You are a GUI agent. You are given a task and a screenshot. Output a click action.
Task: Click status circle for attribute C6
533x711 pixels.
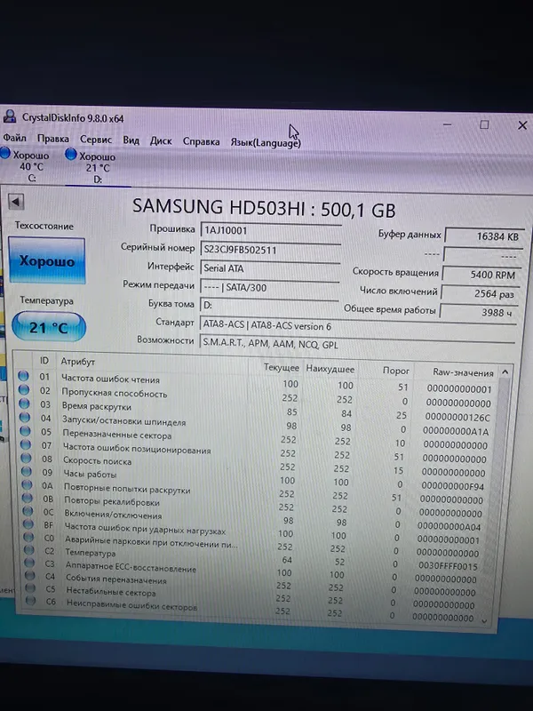[31, 601]
